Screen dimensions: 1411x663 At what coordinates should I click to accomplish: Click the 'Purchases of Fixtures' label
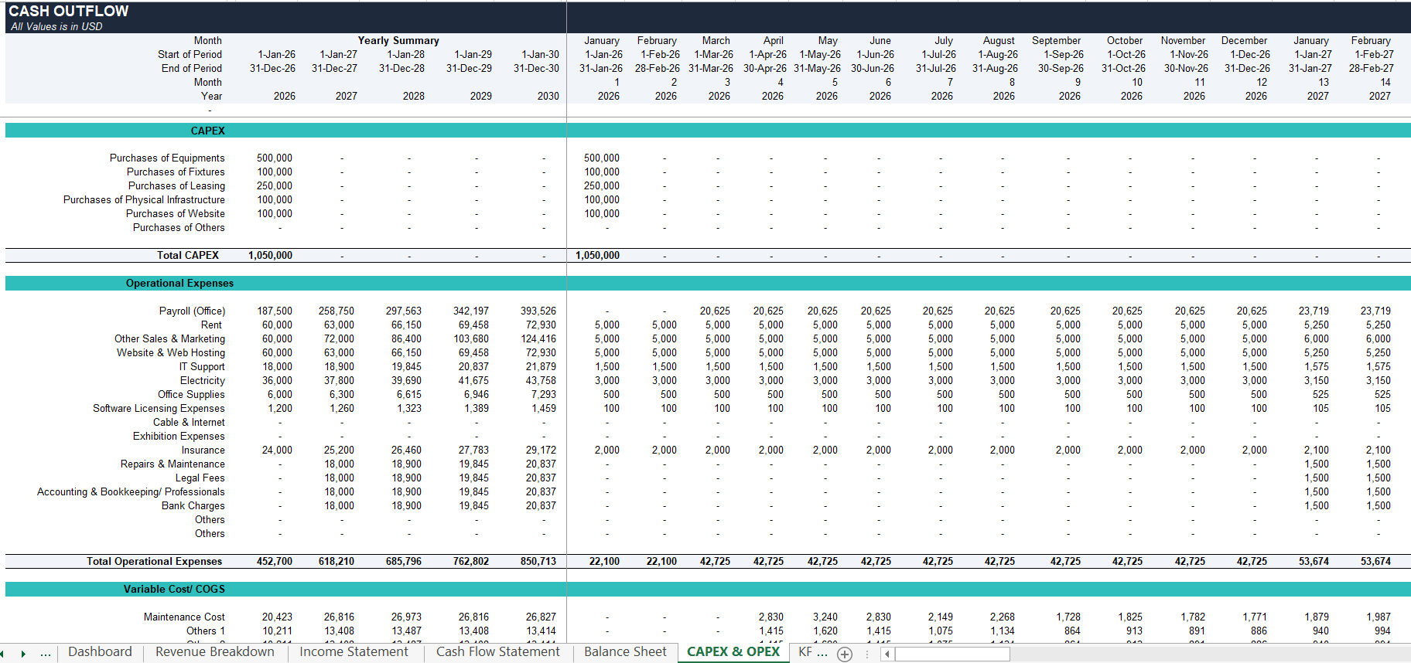(x=176, y=172)
